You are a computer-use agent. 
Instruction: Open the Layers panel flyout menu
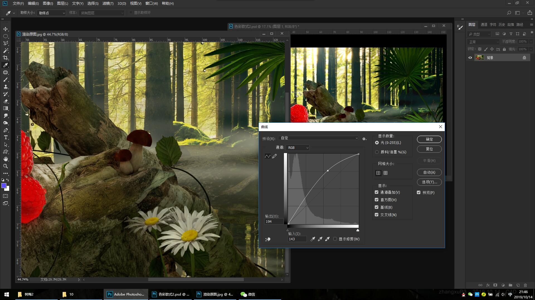pyautogui.click(x=532, y=25)
